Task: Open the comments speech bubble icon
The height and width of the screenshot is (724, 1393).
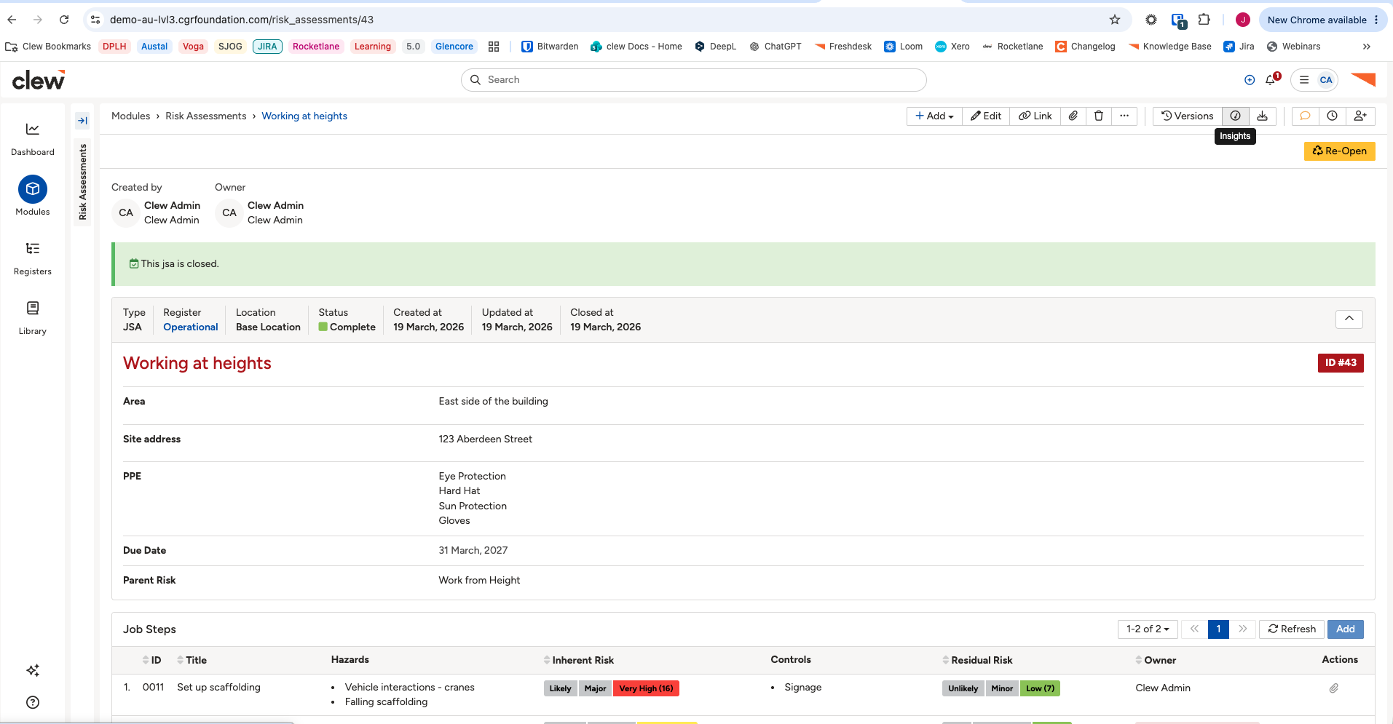Action: click(x=1305, y=116)
